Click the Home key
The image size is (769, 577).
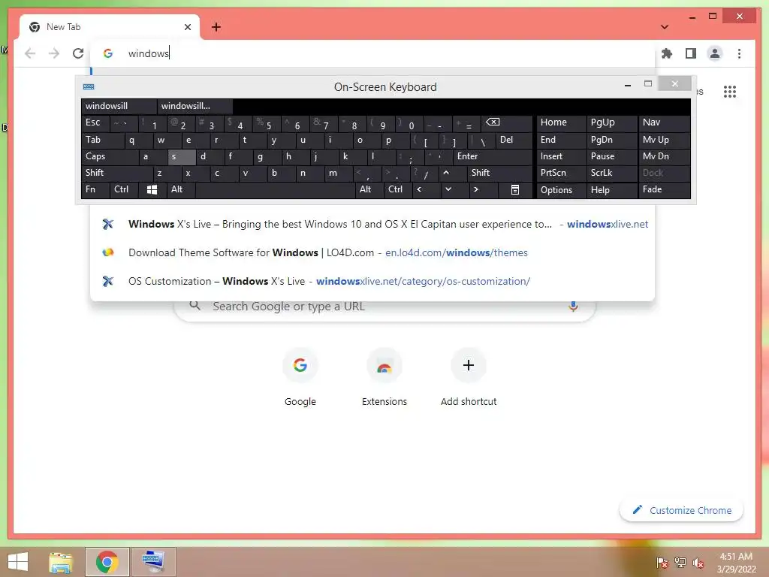tap(562, 122)
